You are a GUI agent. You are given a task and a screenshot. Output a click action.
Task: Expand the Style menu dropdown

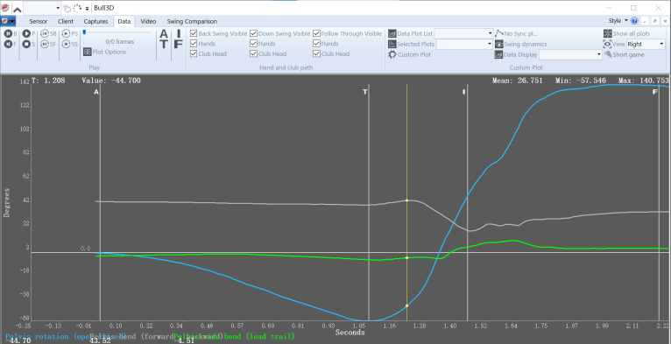618,20
